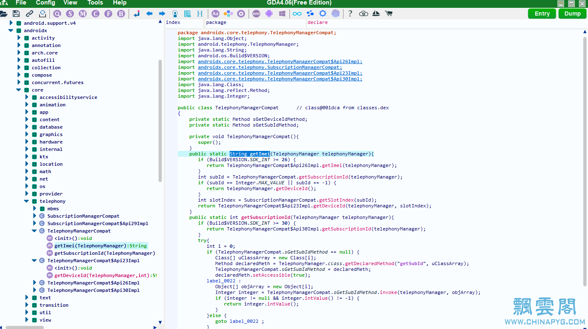588x329 pixels.
Task: Click the purple S strings icon
Action: [70, 14]
